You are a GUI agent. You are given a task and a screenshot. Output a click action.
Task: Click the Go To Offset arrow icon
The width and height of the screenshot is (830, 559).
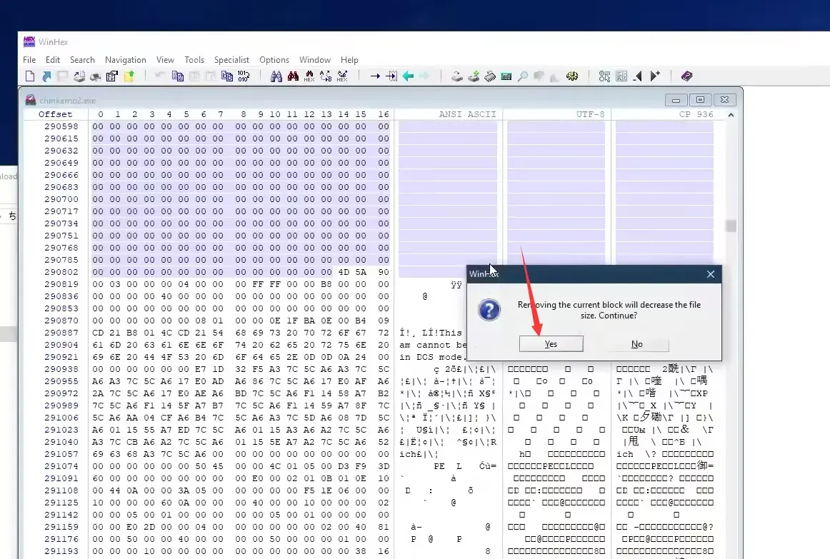pos(375,76)
